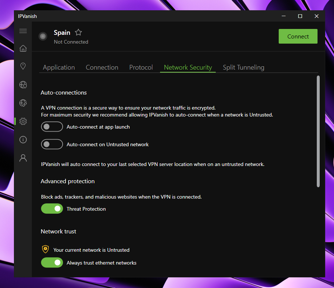
Task: Open the info circle icon
Action: click(23, 140)
